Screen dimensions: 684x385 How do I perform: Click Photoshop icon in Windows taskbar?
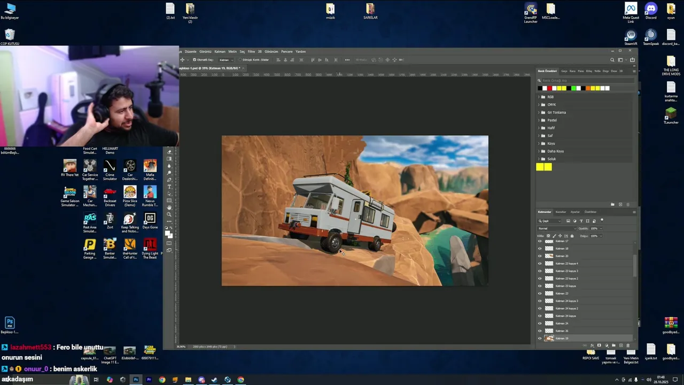pos(136,380)
